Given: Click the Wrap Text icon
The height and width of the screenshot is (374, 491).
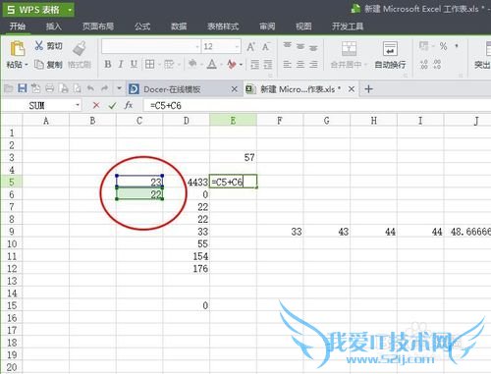Looking at the screenshot, I should point(390,48).
